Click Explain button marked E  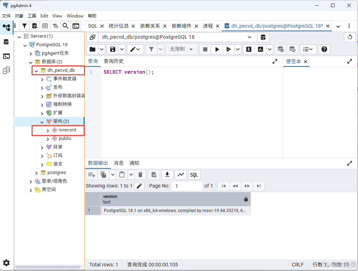click(x=249, y=49)
